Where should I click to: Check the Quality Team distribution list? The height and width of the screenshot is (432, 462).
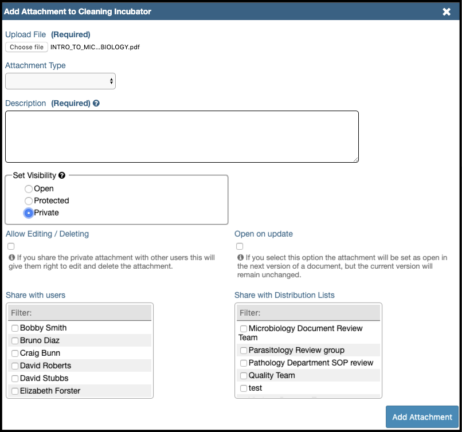(x=244, y=376)
